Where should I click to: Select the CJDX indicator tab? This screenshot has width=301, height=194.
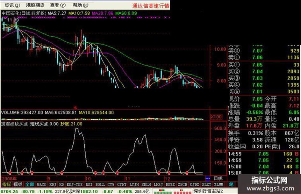(194, 184)
